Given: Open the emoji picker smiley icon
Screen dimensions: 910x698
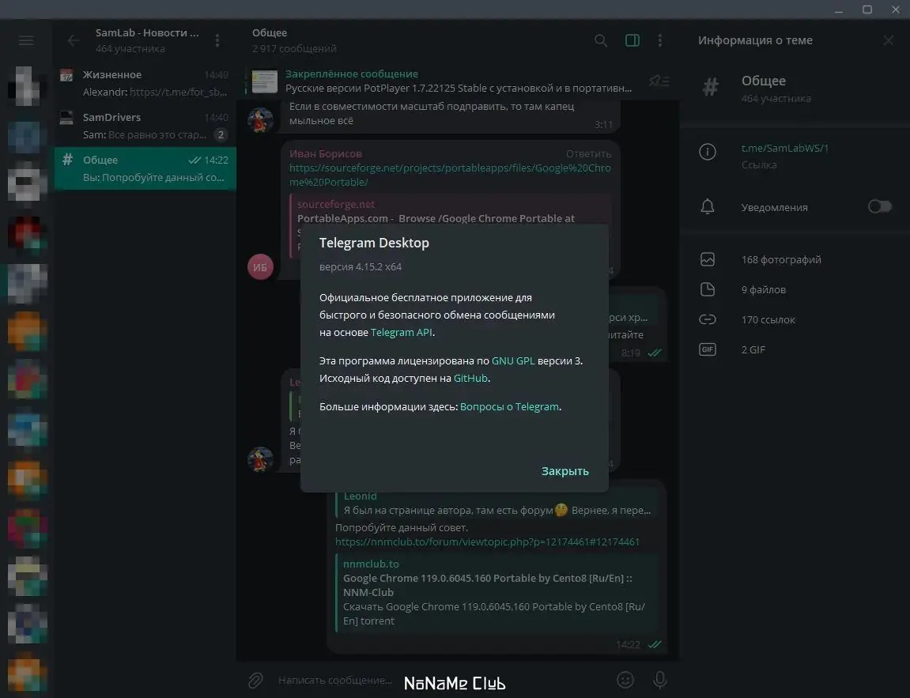Looking at the screenshot, I should 625,680.
